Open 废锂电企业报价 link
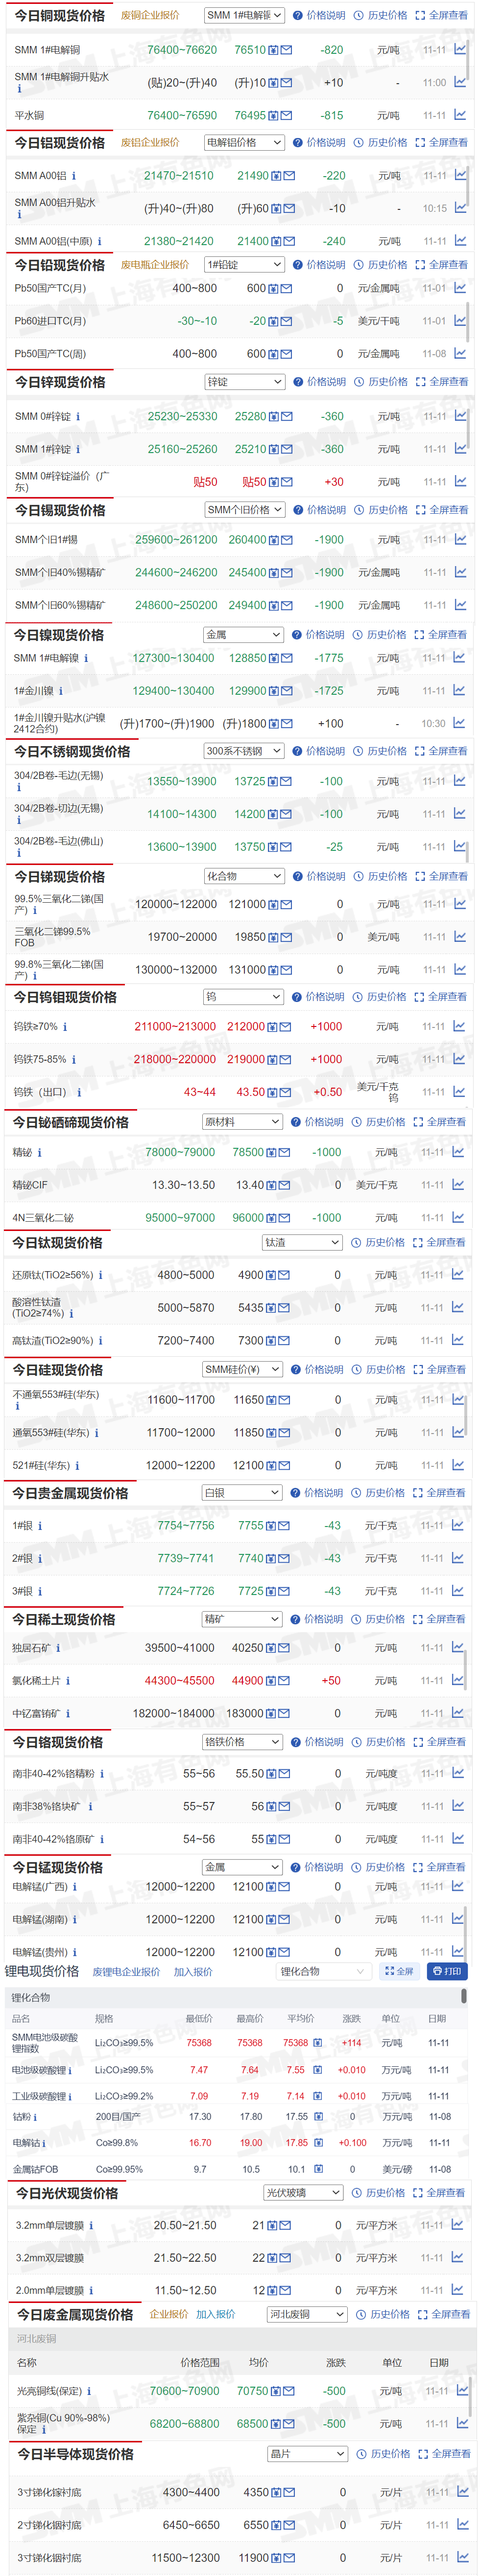This screenshot has width=480, height=2576. 126,1972
